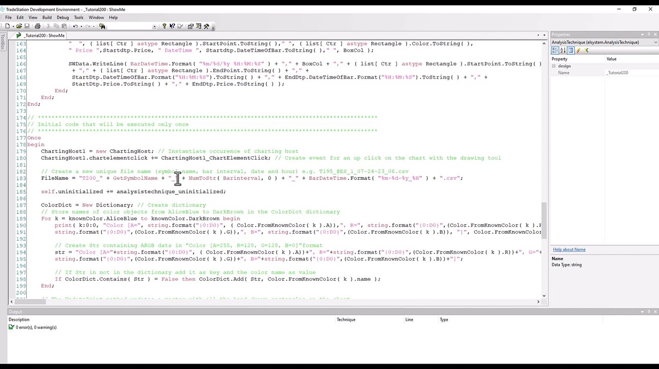The image size is (659, 369).
Task: Click the Output panel auto-hide pin
Action: (649, 312)
